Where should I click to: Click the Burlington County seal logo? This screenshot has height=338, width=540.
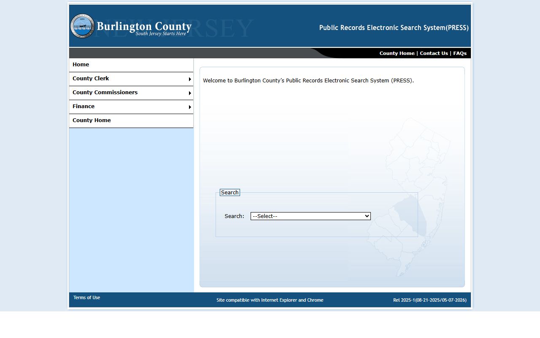pyautogui.click(x=82, y=26)
